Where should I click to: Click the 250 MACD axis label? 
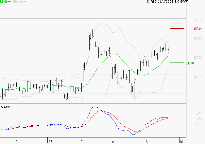coord(199,113)
